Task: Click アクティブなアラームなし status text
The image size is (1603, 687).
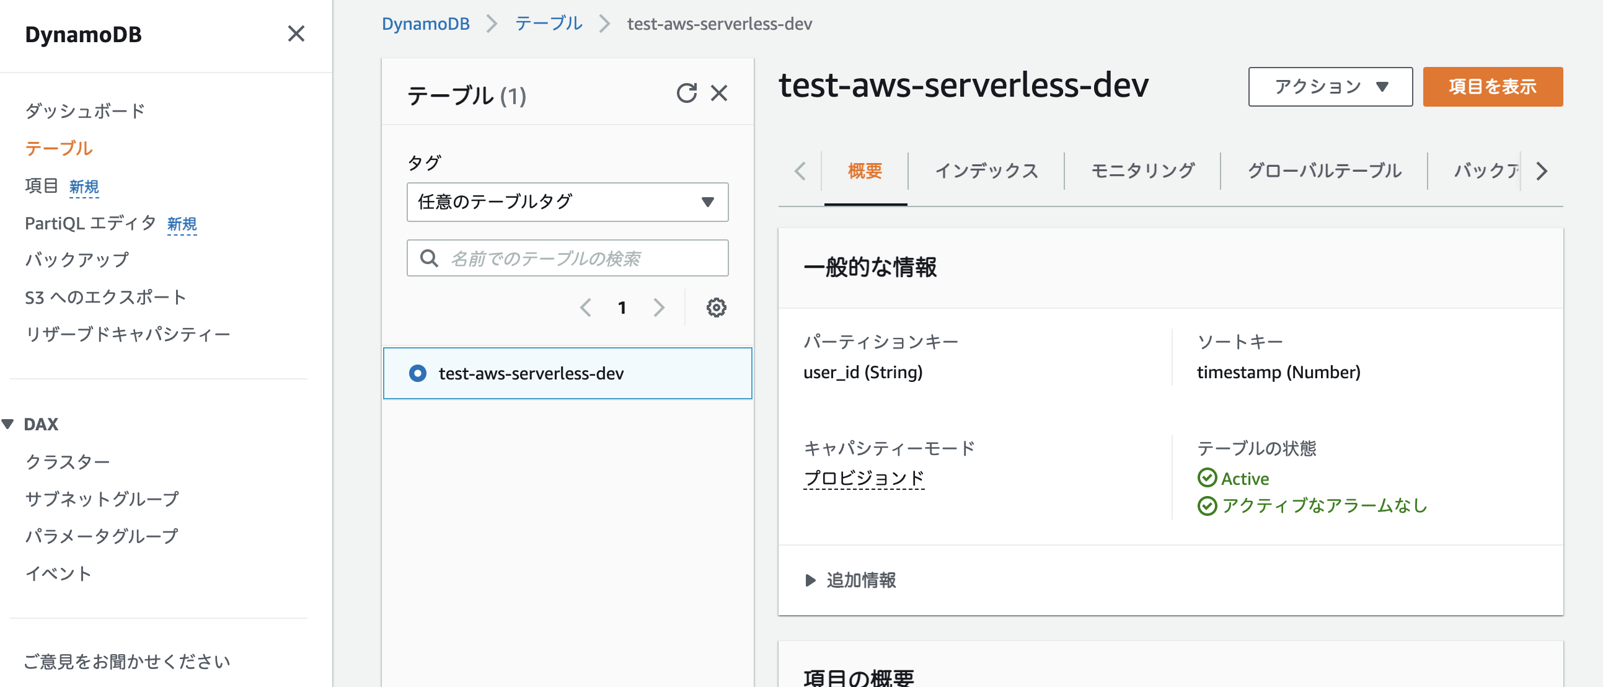Action: (1324, 506)
